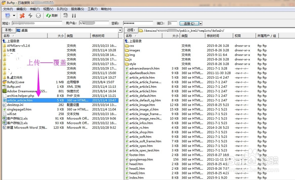Sort local files by 大小 column
This screenshot has height=180, width=295.
[x=56, y=36]
